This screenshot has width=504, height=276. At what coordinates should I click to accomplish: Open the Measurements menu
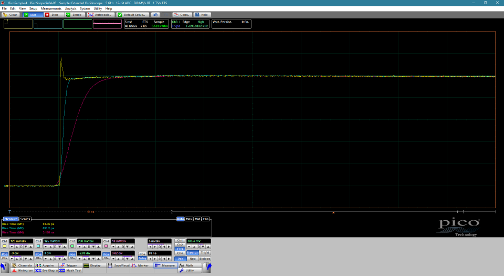(51, 8)
